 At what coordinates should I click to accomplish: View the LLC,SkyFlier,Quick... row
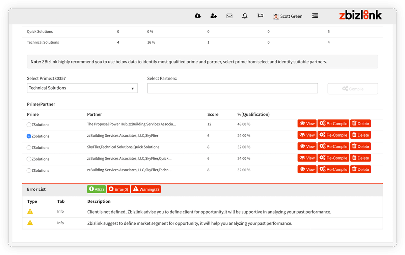pos(307,158)
